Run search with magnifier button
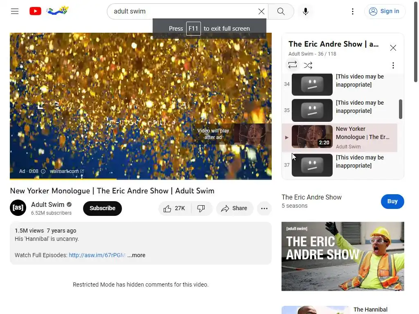This screenshot has width=419, height=314. click(x=281, y=11)
